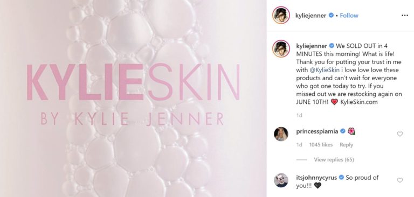Click the verified badge next to itsjohnnycyrus
The image size is (414, 197).
[341, 178]
